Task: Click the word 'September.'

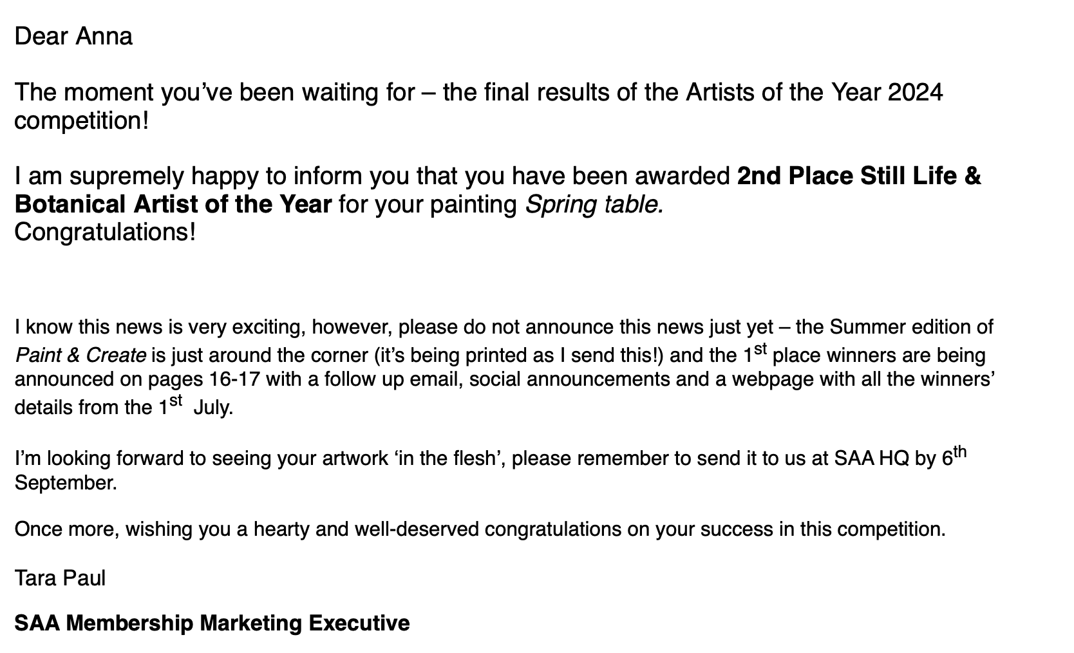Action: [66, 482]
